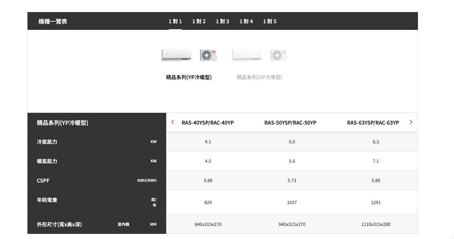Switch to the 1對1 tab
This screenshot has width=454, height=239.
point(175,21)
